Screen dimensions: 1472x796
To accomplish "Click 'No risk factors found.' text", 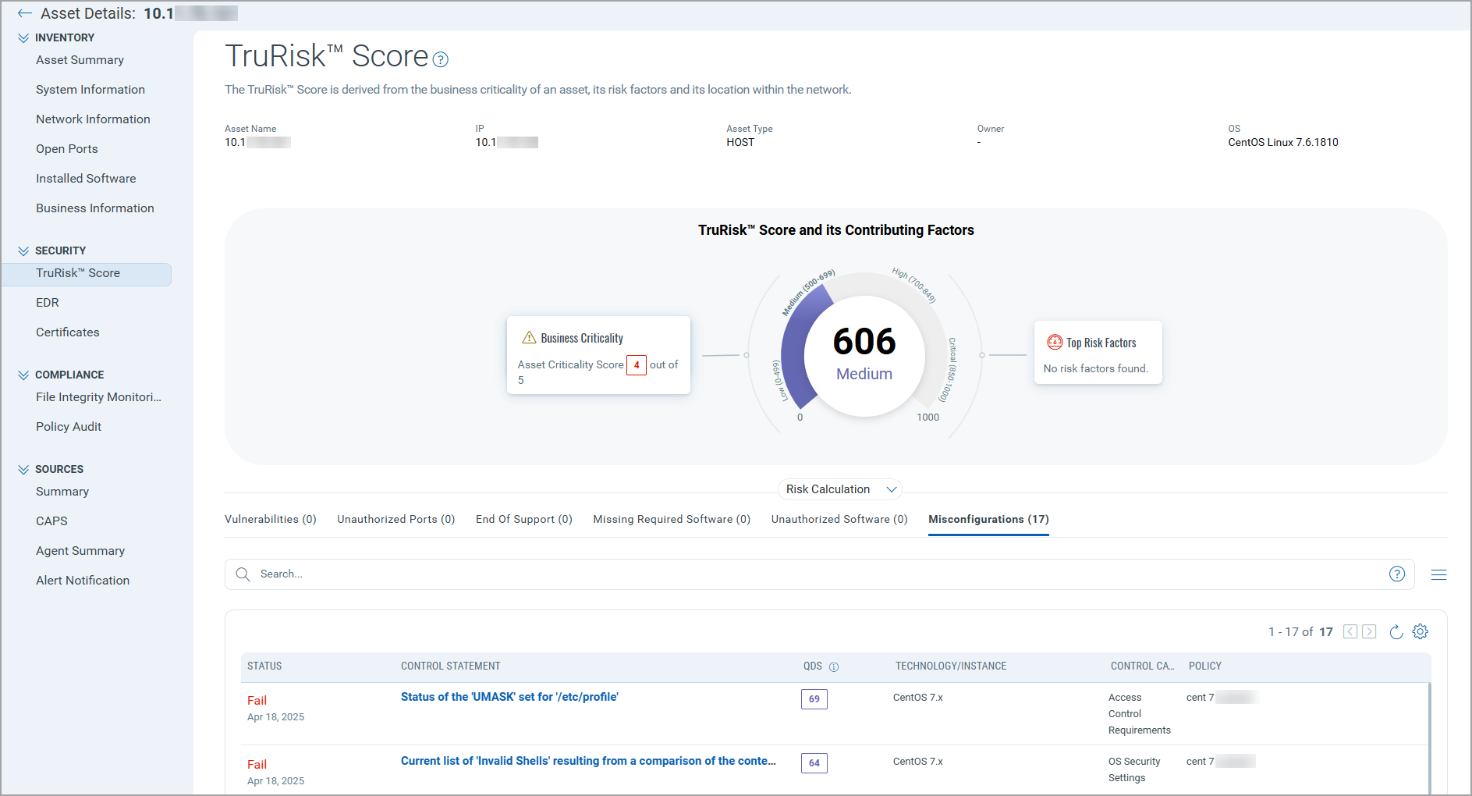I will coord(1096,368).
